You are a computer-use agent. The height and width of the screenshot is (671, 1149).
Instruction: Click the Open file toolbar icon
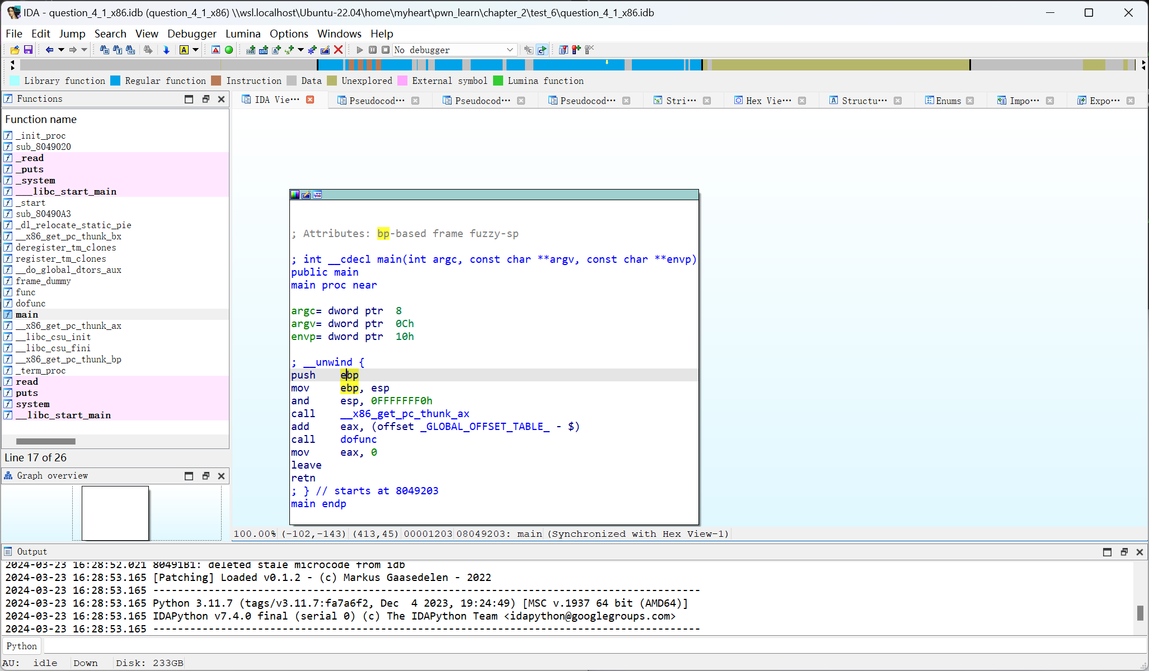15,50
